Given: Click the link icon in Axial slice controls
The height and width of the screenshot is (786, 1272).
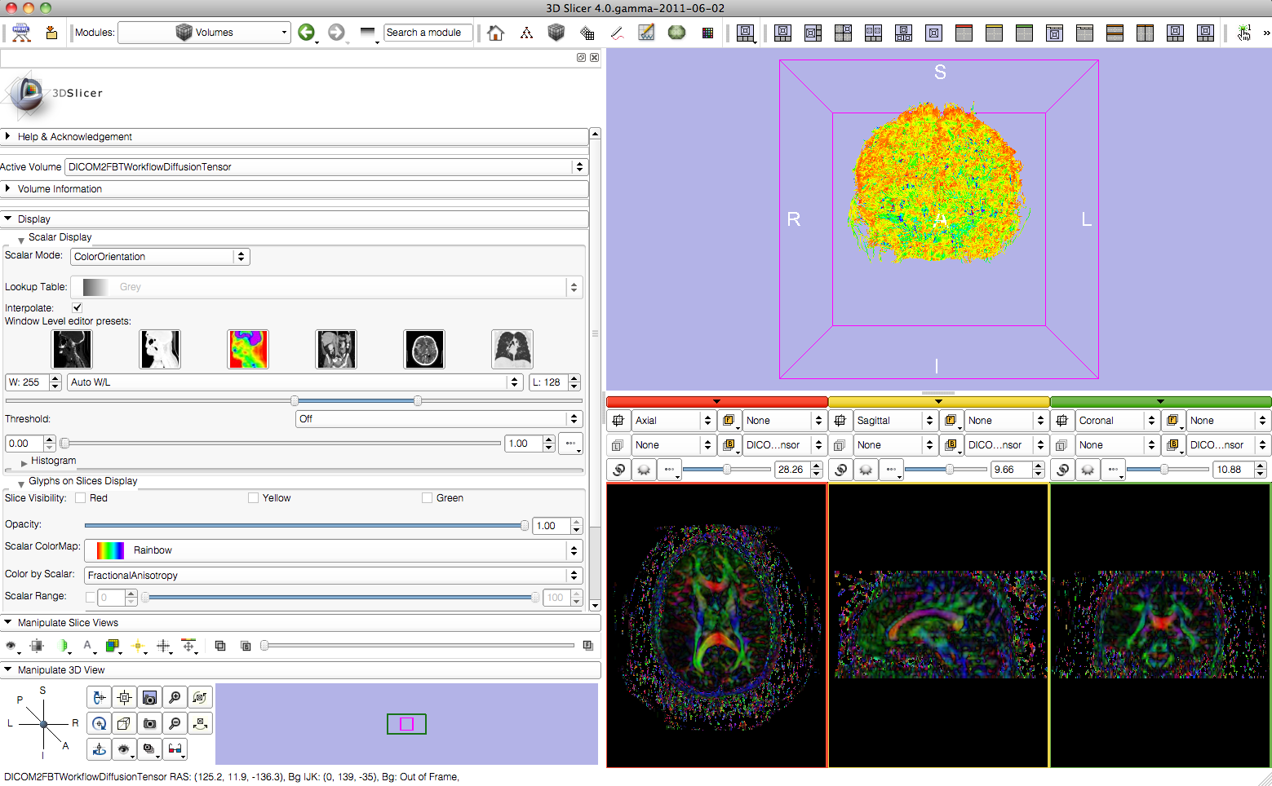Looking at the screenshot, I should click(x=619, y=470).
